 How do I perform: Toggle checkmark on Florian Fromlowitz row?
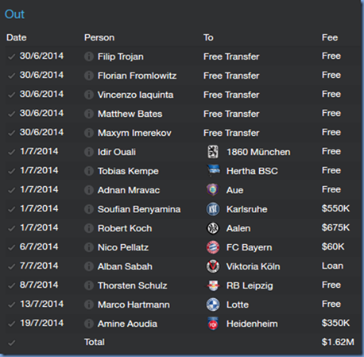[x=11, y=76]
